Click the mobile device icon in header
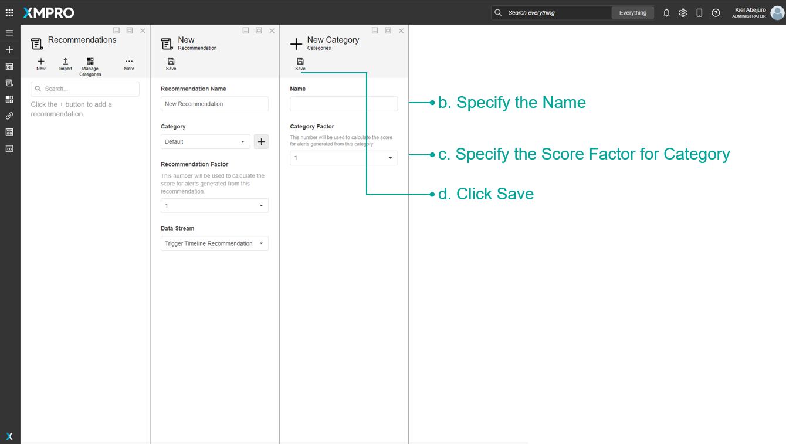This screenshot has height=444, width=786. (699, 13)
